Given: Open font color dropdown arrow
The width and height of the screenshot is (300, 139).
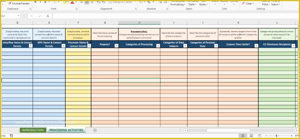Looking at the screenshot, I should click(x=76, y=2).
